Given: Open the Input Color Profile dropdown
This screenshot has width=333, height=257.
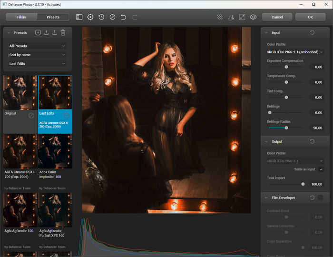Looking at the screenshot, I should (x=295, y=52).
